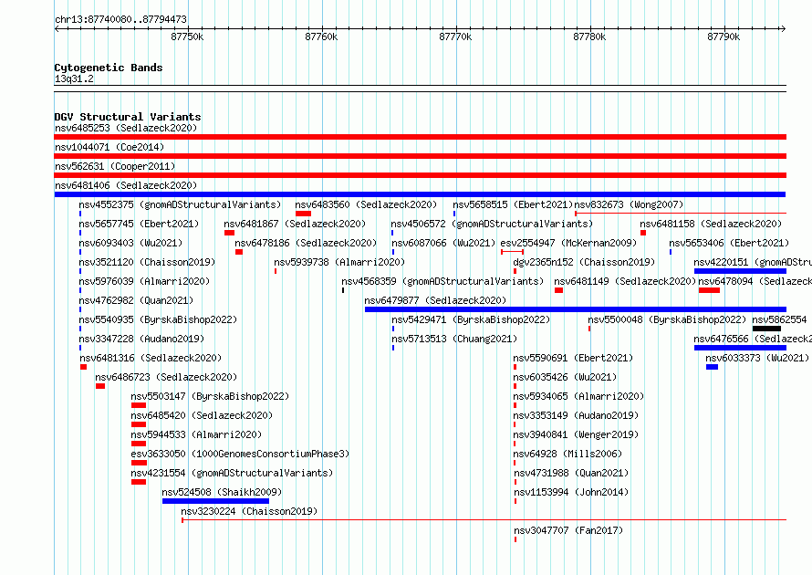Click the nsv5862554 label
The image size is (812, 575).
(x=779, y=319)
